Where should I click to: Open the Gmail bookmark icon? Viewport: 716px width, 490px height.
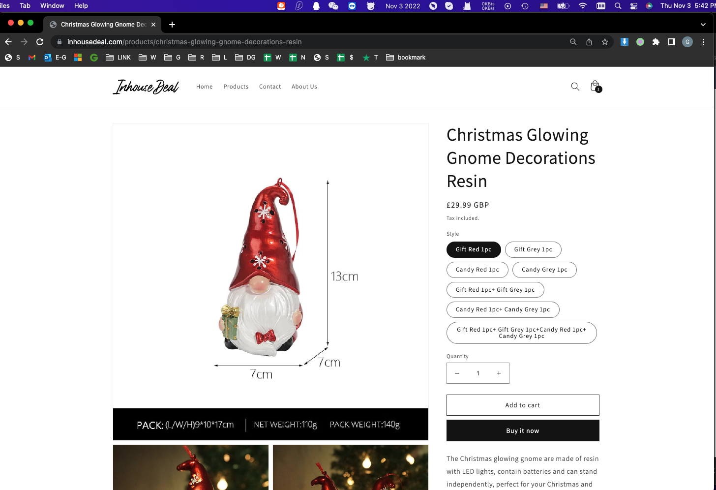32,58
